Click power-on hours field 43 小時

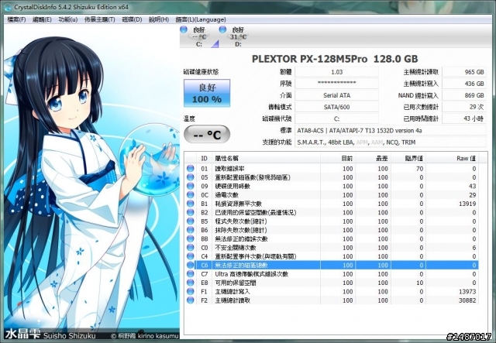pyautogui.click(x=464, y=119)
